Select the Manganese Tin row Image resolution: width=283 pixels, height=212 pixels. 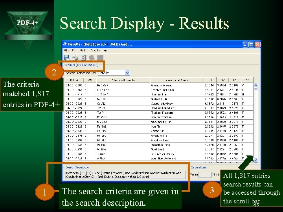pos(159,122)
